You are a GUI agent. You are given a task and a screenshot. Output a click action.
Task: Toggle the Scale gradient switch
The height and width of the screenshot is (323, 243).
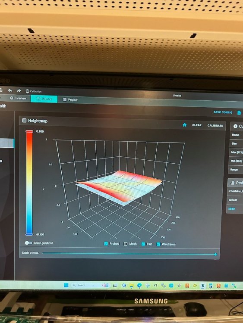(x=28, y=243)
